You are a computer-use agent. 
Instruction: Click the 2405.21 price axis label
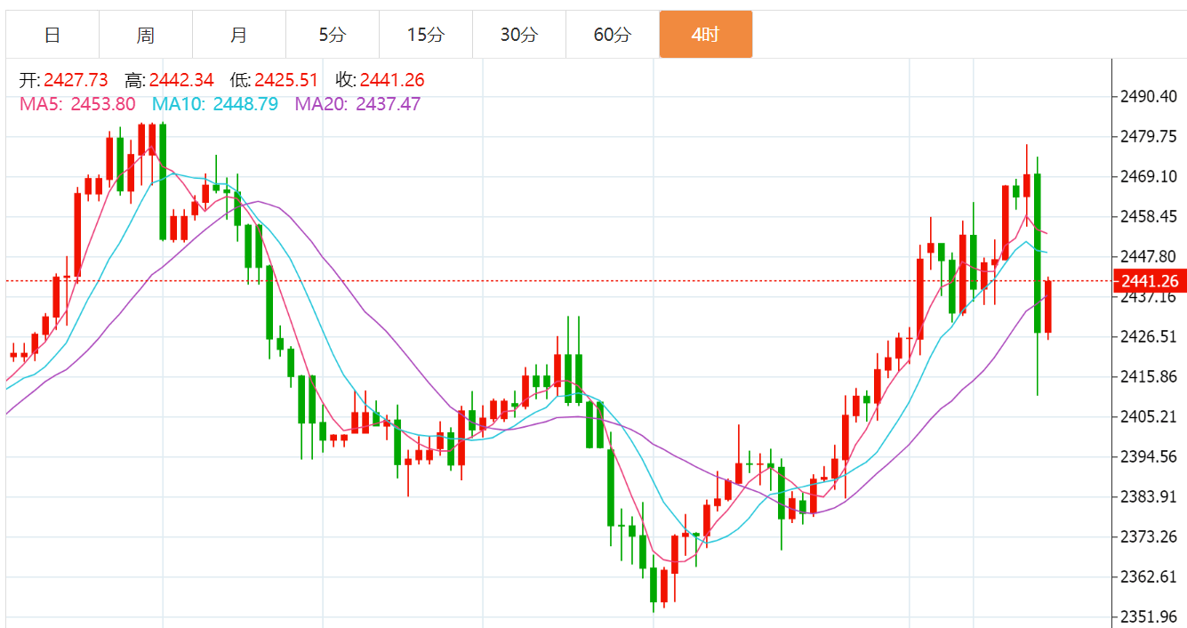[1149, 416]
